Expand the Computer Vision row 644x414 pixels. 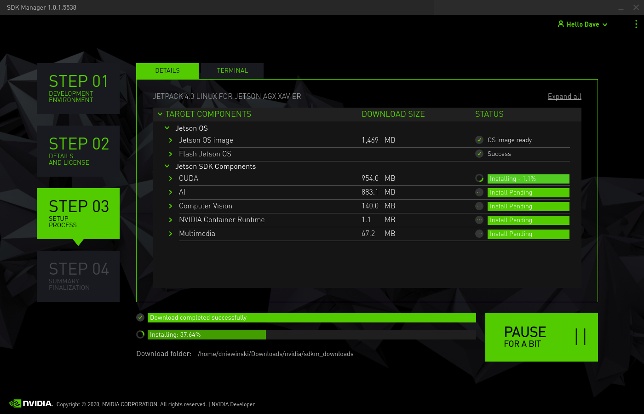(x=171, y=206)
